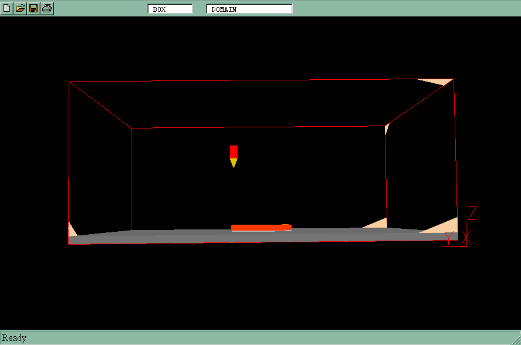The width and height of the screenshot is (521, 345).
Task: Click the New document icon
Action: point(7,8)
